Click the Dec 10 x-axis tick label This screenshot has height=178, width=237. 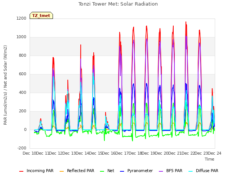point(30,153)
